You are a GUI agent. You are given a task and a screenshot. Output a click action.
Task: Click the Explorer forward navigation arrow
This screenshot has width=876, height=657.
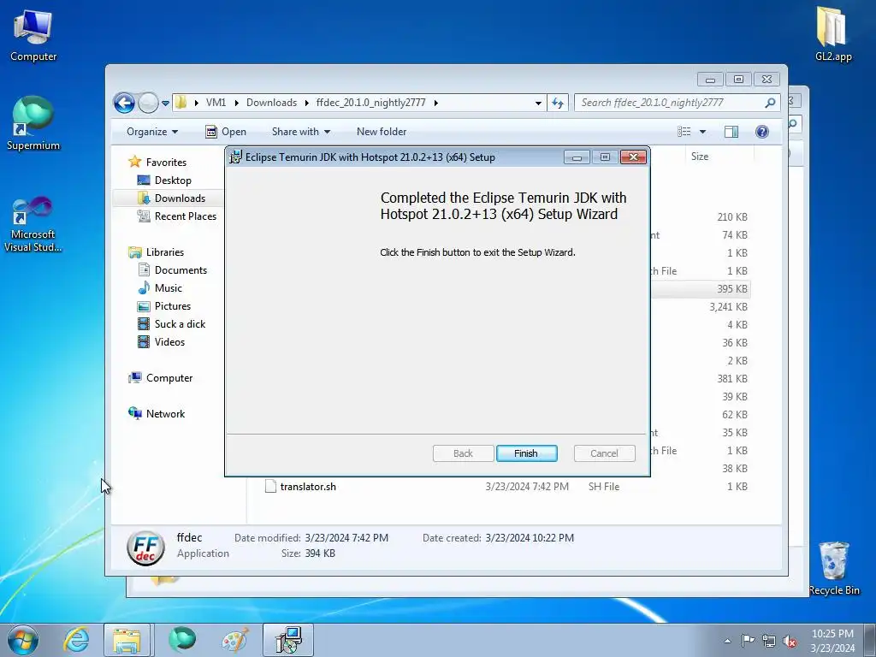(x=148, y=103)
